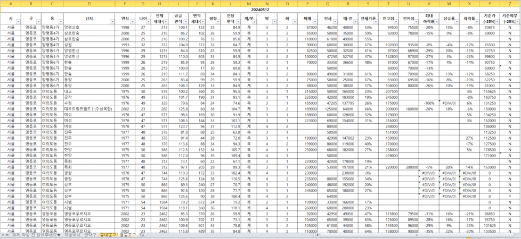Select the 양평삼호 complex name cell

(x=89, y=27)
